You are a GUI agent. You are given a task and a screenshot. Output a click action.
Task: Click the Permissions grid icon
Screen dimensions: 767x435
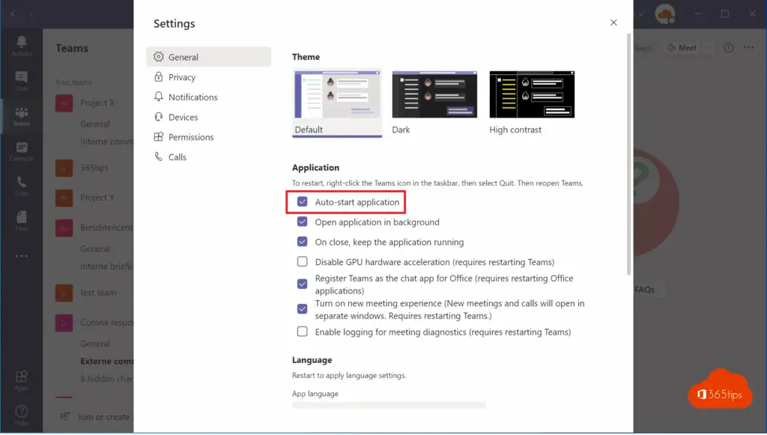point(159,137)
